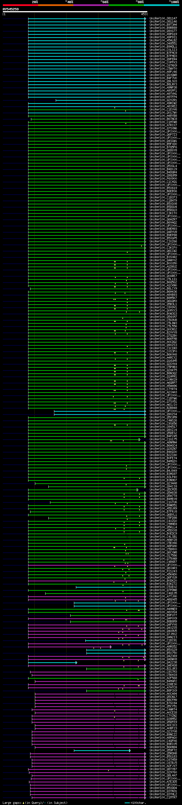The image size is (182, 805).
Task: Click the UniRef100_O94517 label
Action: coord(163,427)
